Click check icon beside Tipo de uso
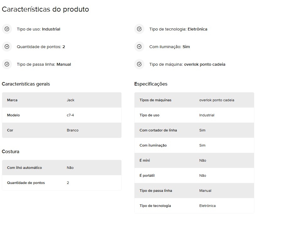 click(7, 29)
